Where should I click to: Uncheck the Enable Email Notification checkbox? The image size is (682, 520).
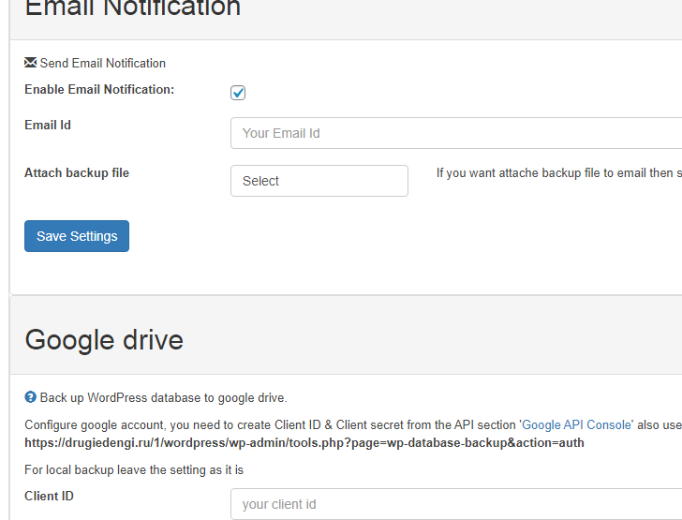tap(238, 93)
